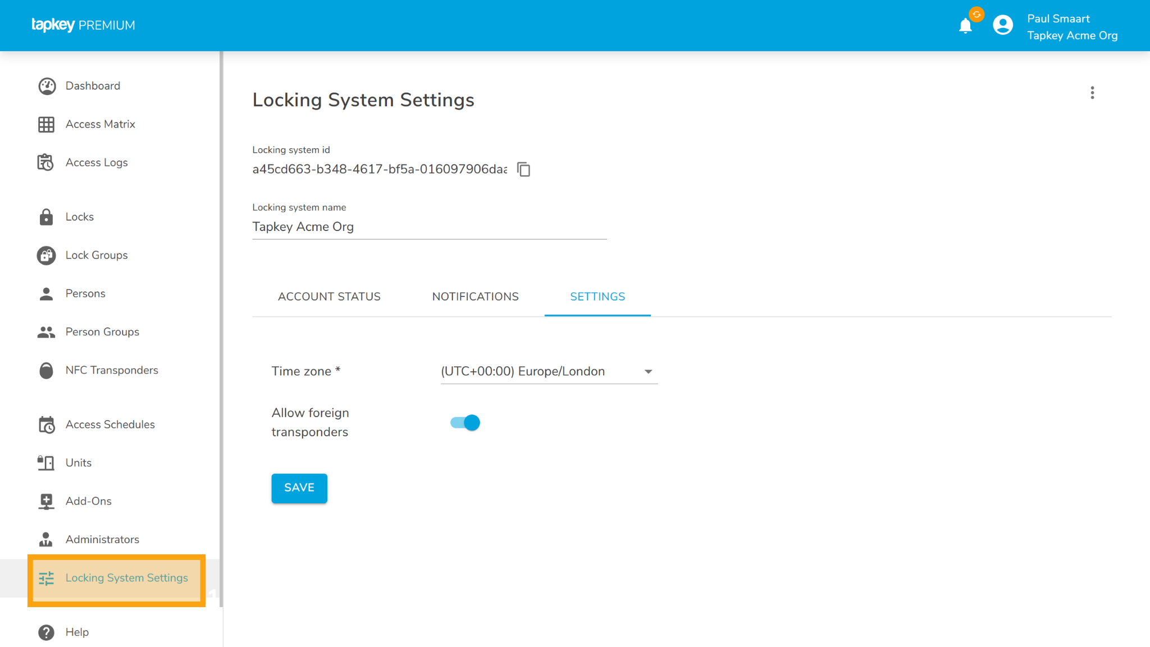1150x647 pixels.
Task: Open Help from the sidebar
Action: pyautogui.click(x=77, y=632)
